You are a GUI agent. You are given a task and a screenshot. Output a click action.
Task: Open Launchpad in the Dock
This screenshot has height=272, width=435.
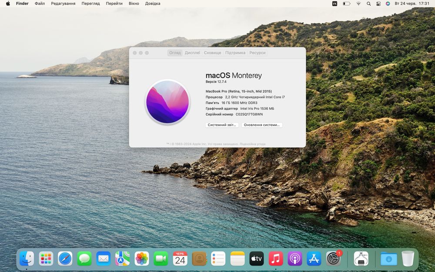click(x=46, y=259)
